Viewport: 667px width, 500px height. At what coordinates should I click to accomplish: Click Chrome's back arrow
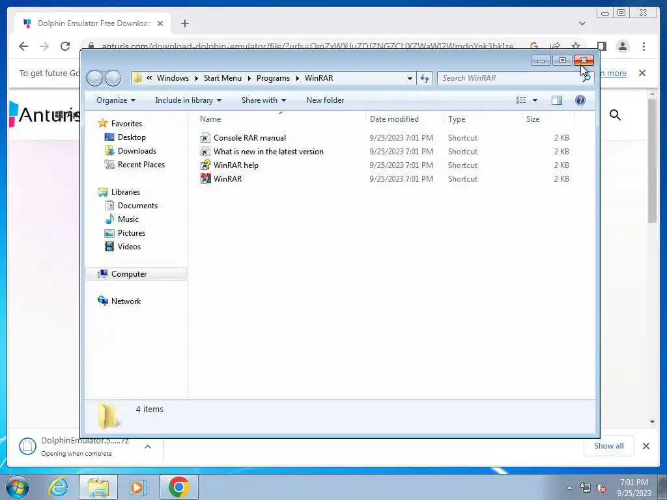(23, 46)
